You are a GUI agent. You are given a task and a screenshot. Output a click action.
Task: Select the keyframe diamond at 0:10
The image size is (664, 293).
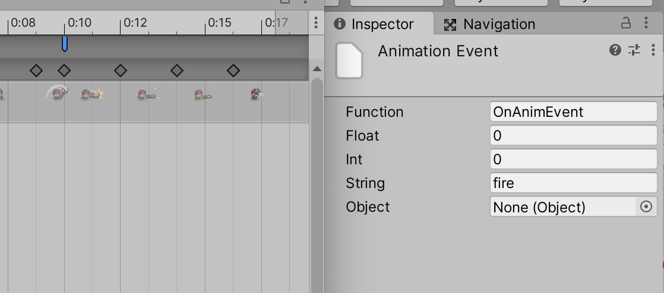click(x=64, y=71)
